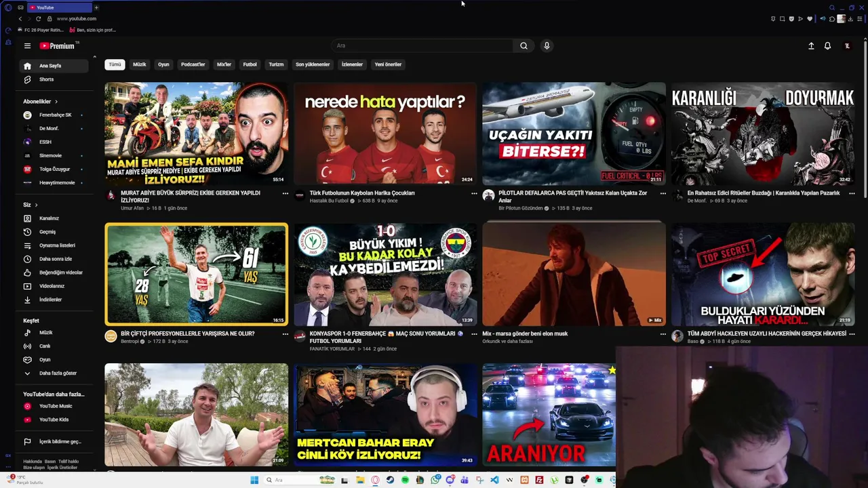This screenshot has width=868, height=488.
Task: Select the Yeni öneriler filter chip
Action: point(388,64)
